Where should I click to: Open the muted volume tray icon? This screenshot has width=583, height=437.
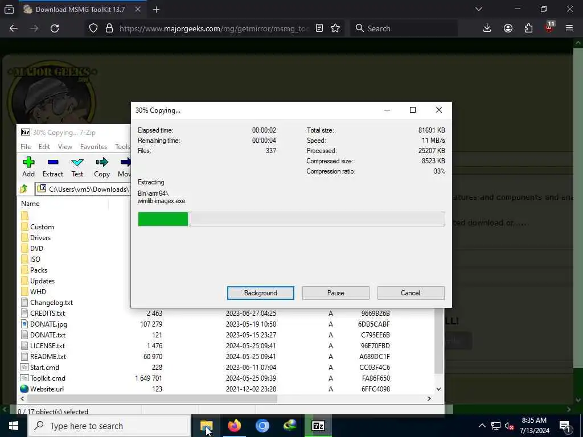[509, 426]
